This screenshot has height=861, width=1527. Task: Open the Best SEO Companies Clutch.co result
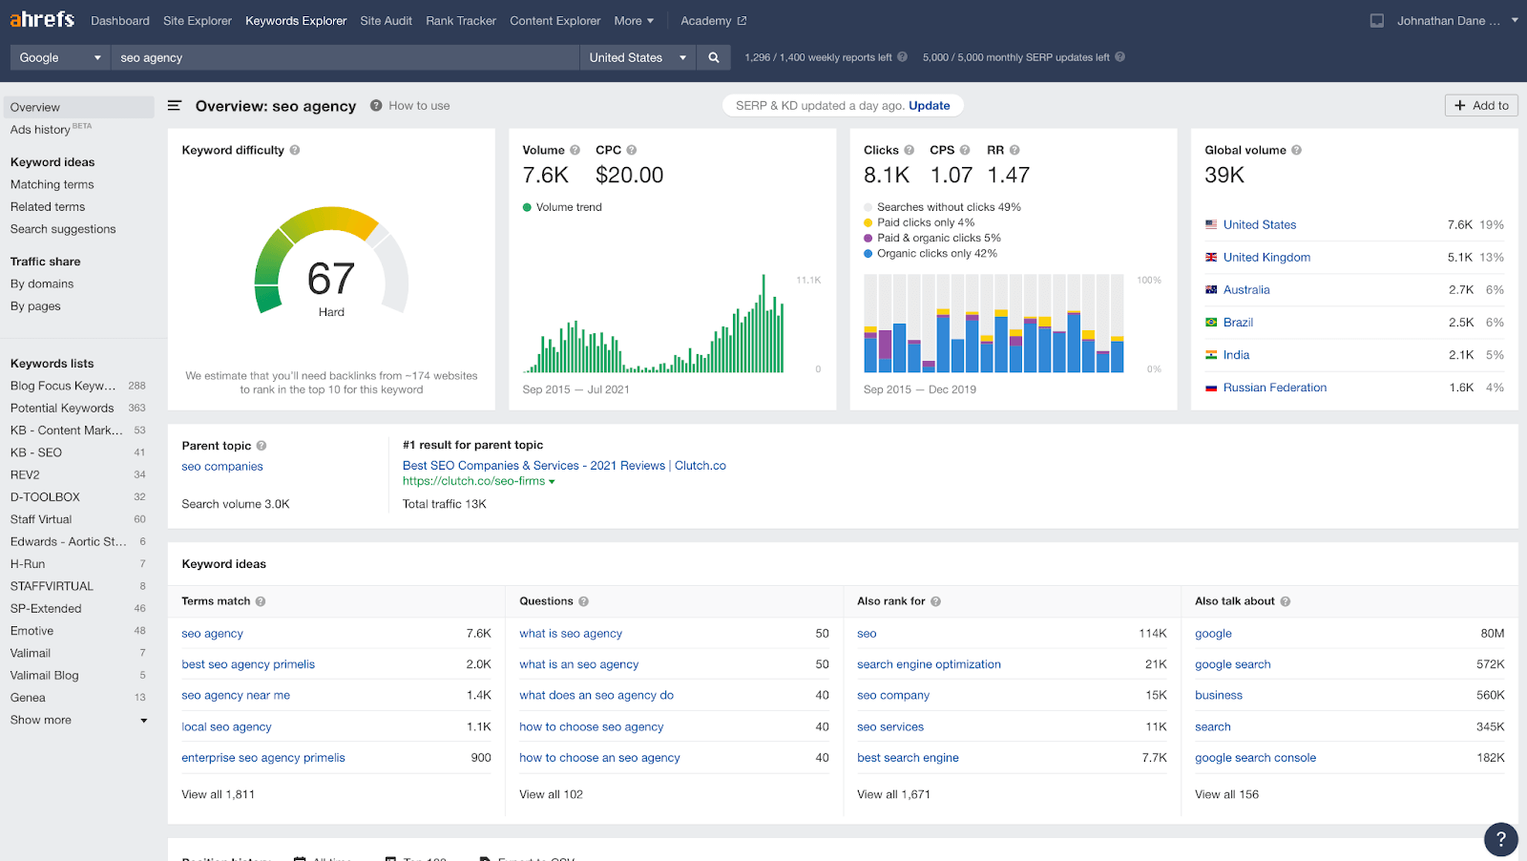click(564, 466)
